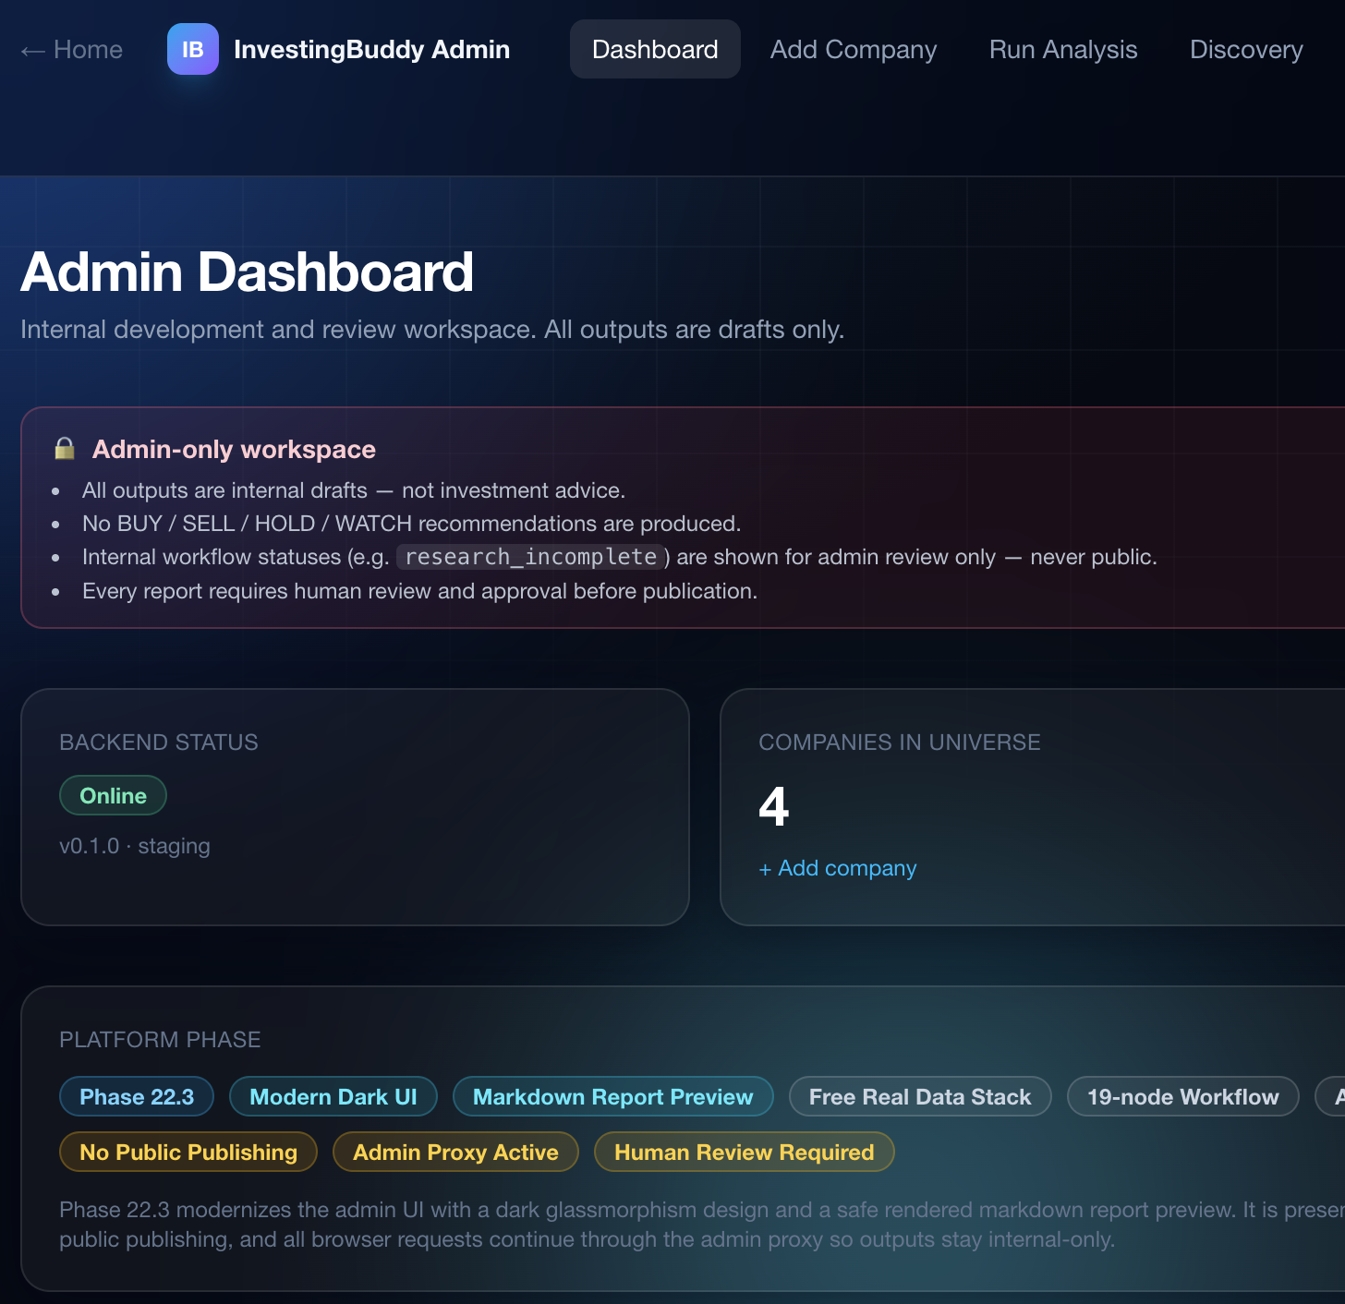
Task: Click the lock icon beside Admin-only workspace
Action: pos(65,449)
